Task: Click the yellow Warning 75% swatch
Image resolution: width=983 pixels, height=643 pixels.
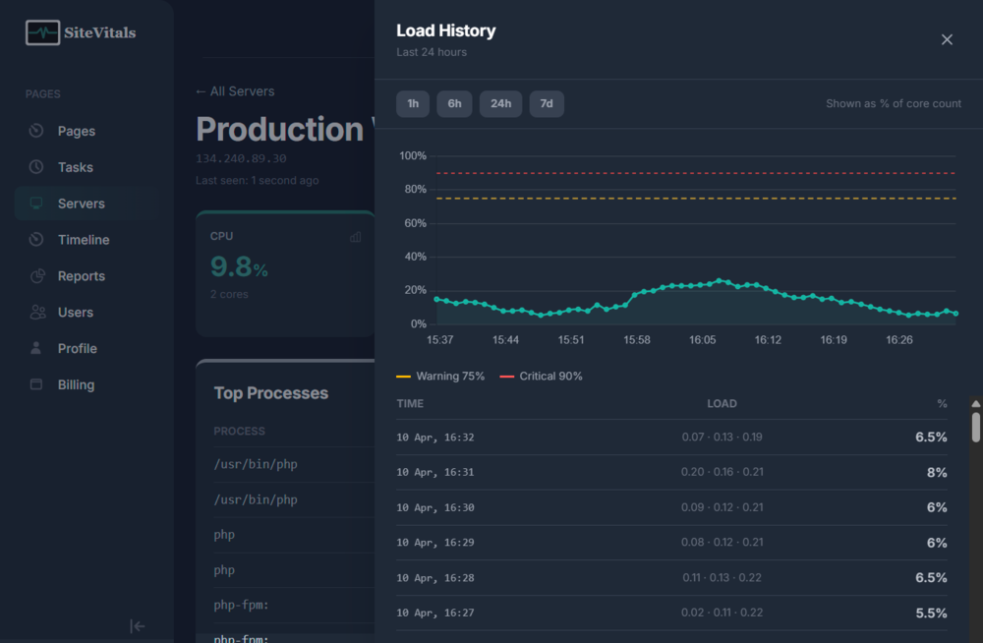Action: point(405,376)
